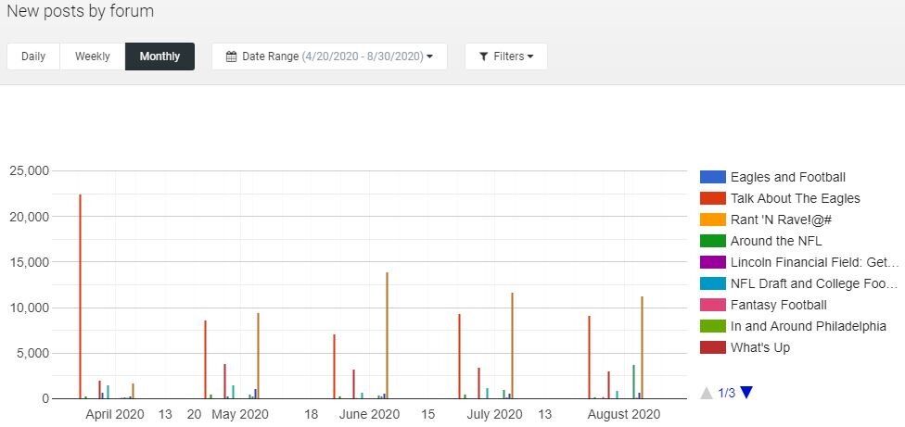Expand the Filters dropdown
This screenshot has height=427, width=905.
tap(505, 57)
